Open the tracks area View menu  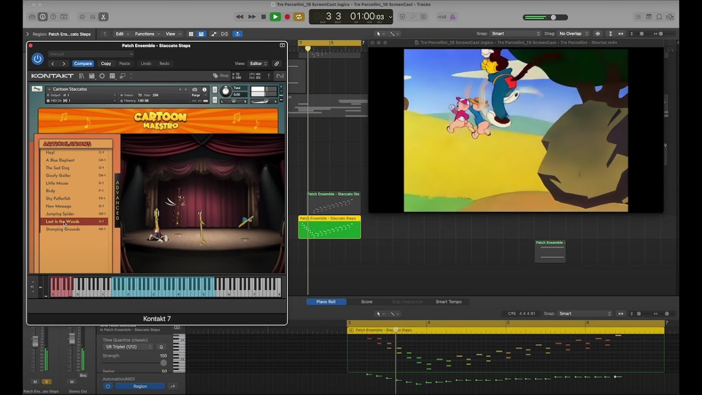point(173,34)
